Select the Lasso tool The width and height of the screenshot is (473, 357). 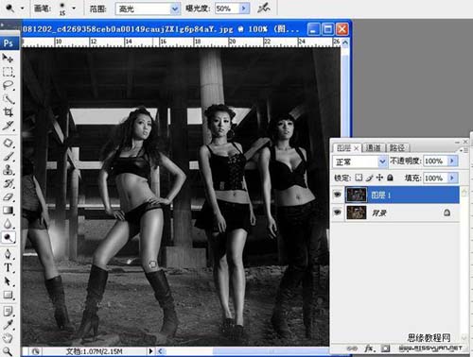pyautogui.click(x=8, y=85)
